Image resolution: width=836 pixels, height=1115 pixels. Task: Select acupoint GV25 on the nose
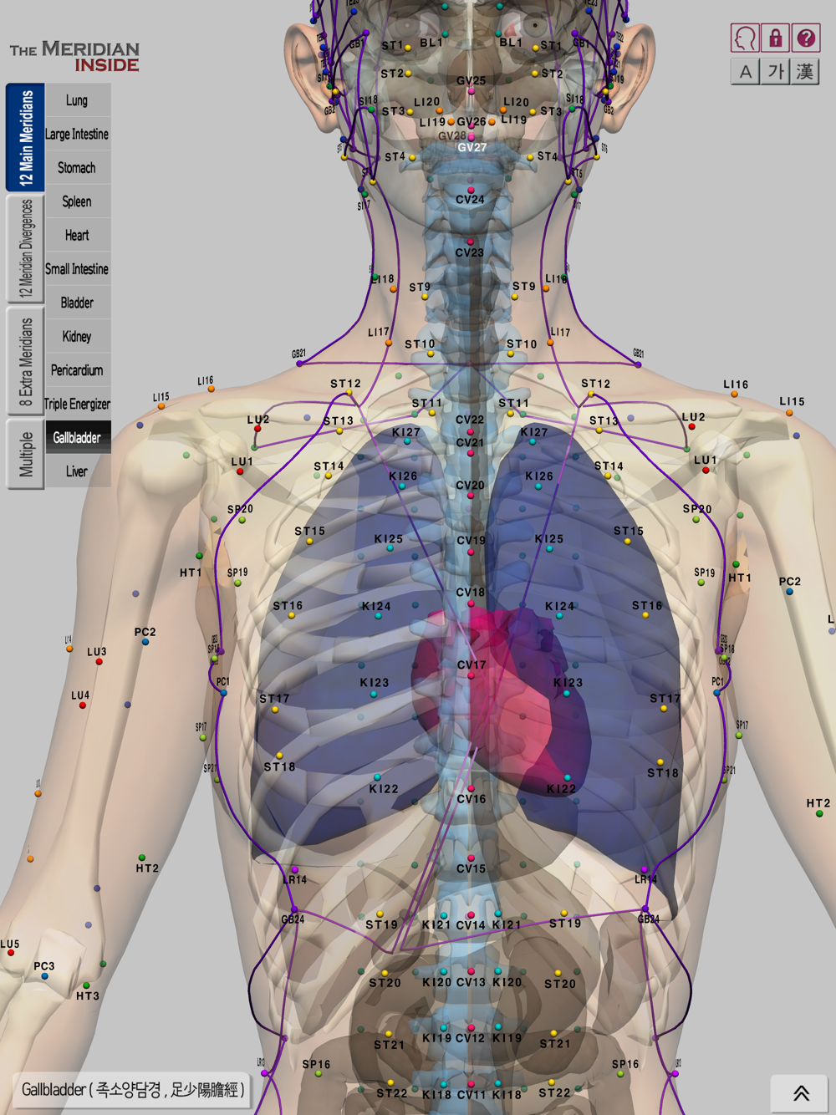click(x=471, y=91)
